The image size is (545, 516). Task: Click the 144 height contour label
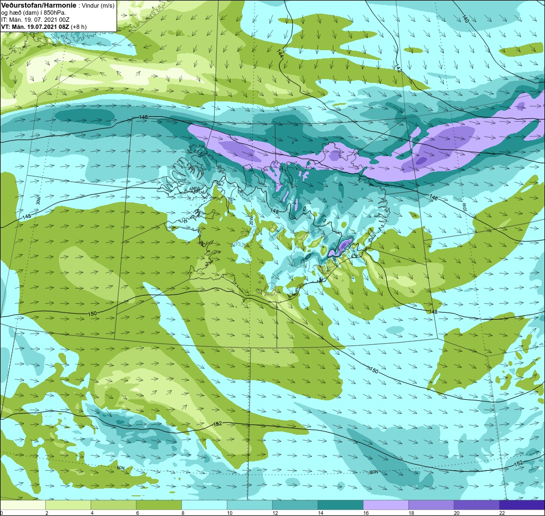tap(280, 53)
